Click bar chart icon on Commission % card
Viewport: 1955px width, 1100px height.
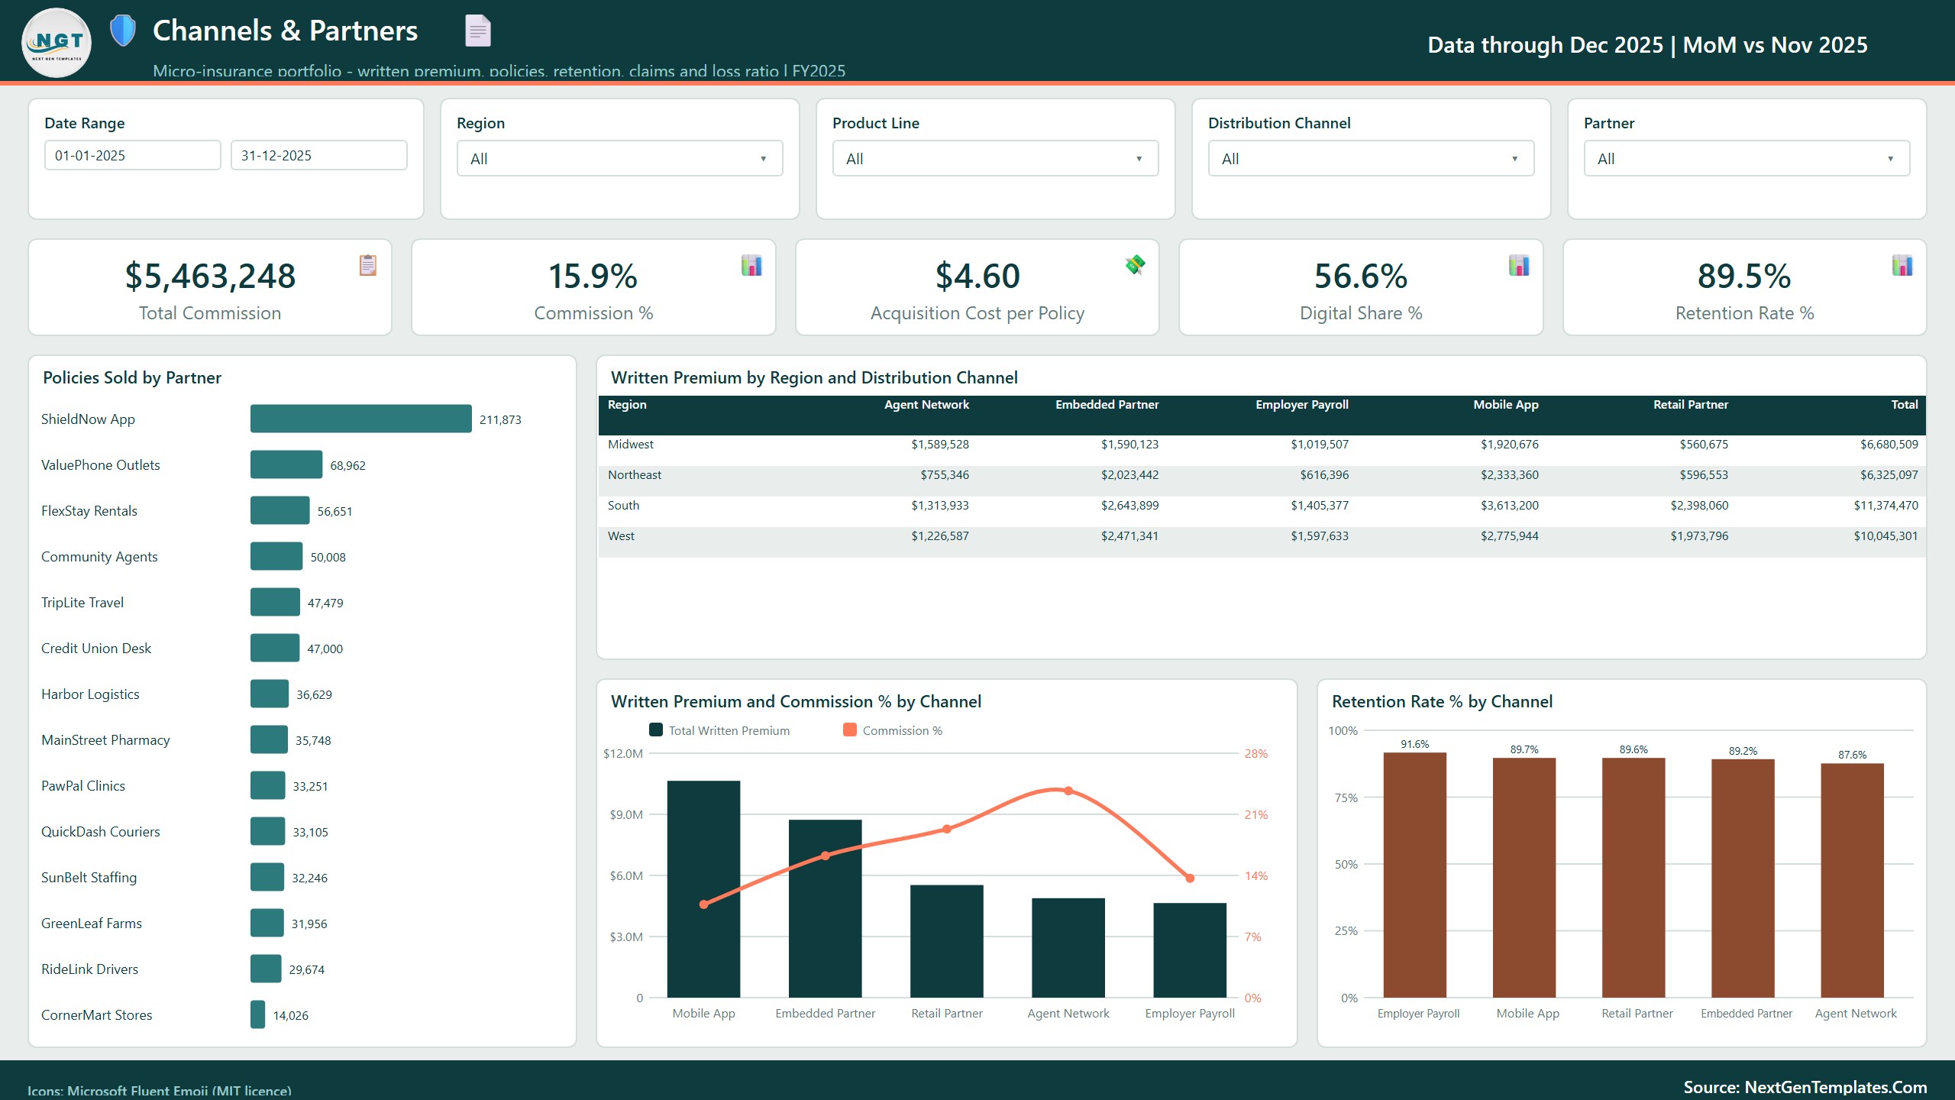(x=751, y=265)
